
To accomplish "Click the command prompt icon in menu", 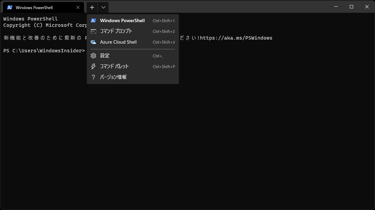I will (93, 31).
